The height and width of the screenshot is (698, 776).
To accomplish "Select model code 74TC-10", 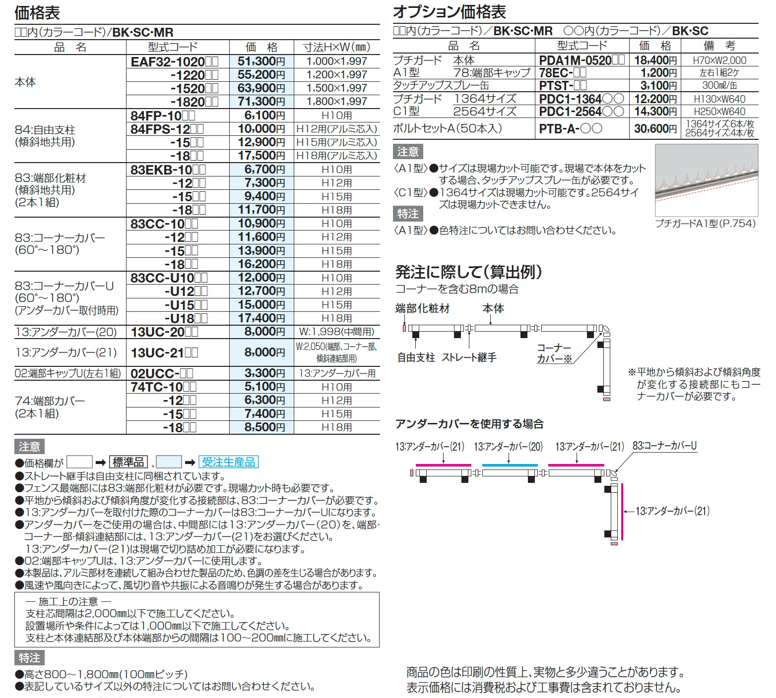I will [x=164, y=387].
